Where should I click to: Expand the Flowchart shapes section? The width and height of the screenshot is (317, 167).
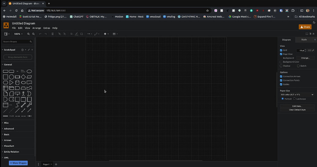click(9, 146)
